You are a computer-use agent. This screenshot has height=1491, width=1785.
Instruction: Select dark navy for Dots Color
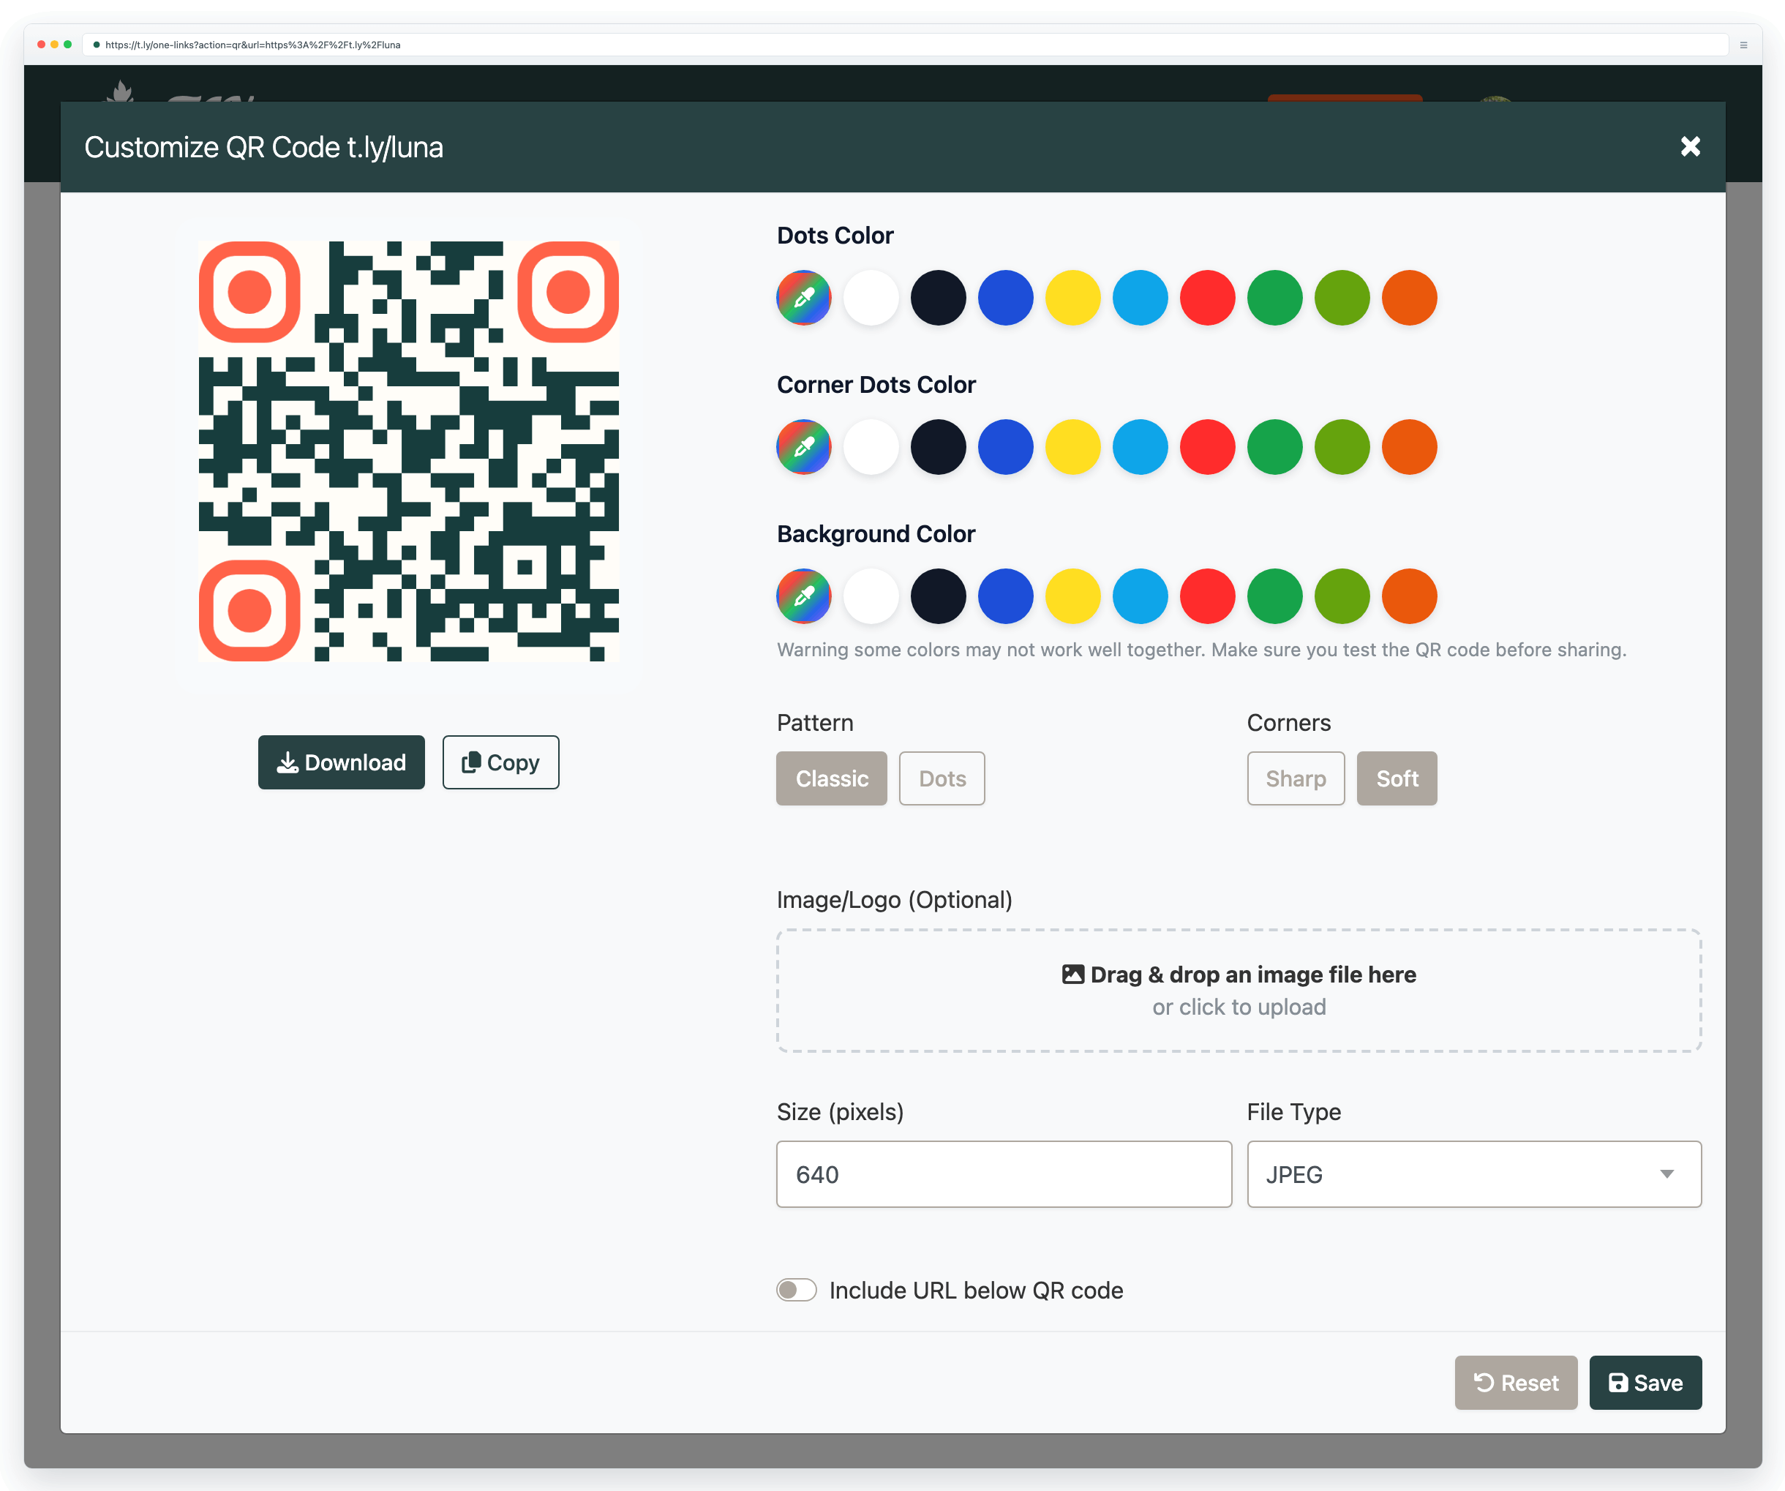point(939,298)
